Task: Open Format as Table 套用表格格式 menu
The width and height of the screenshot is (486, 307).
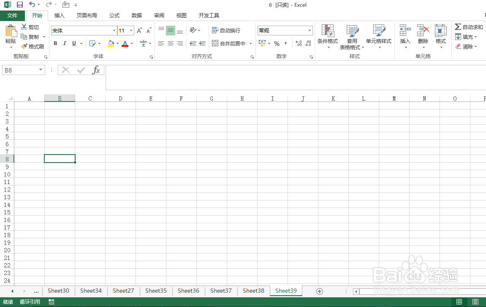Action: coord(352,37)
